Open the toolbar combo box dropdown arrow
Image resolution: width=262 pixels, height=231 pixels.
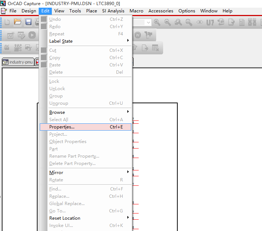[149, 22]
